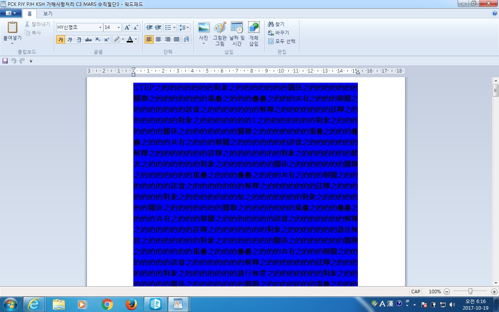
Task: Open the font size 14 dropdown
Action: 119,28
